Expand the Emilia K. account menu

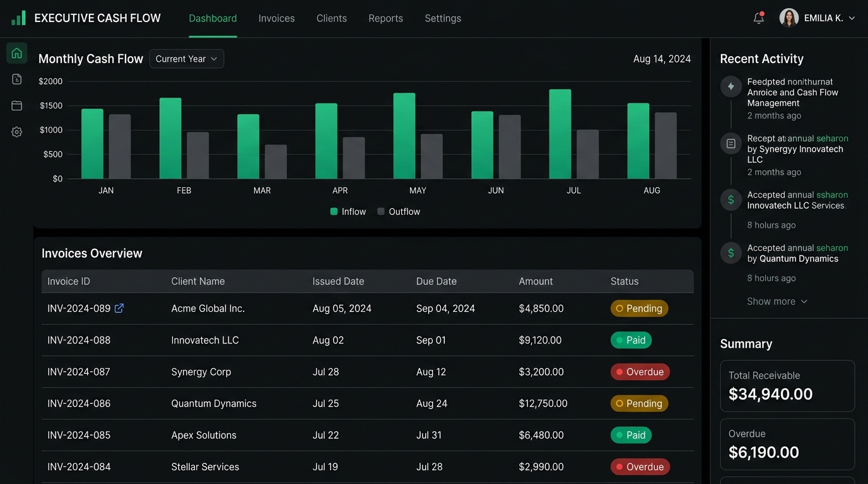[x=852, y=18]
